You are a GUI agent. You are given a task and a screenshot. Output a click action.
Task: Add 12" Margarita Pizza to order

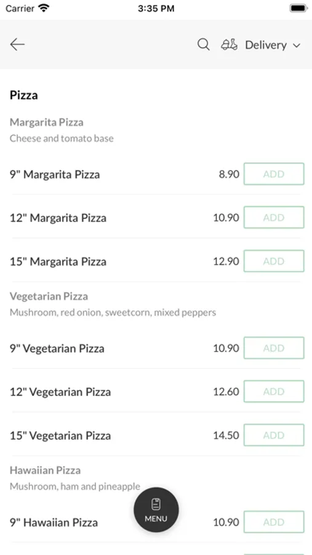click(x=274, y=217)
